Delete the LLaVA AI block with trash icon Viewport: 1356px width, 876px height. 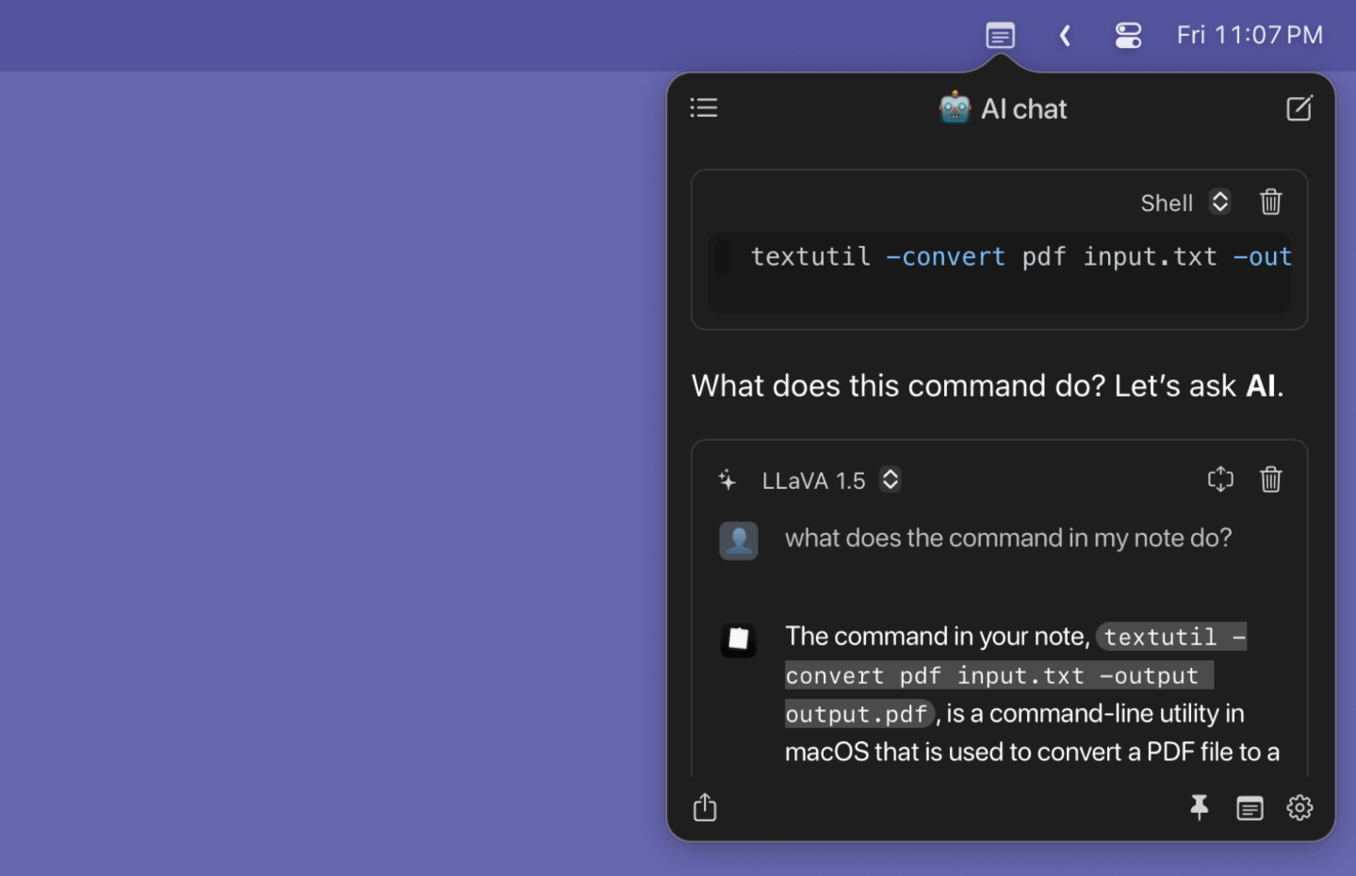(1270, 479)
